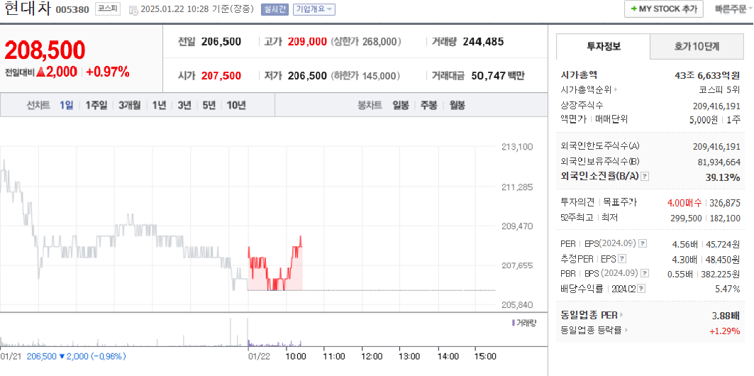Click the 전일 value 206,500

[221, 42]
